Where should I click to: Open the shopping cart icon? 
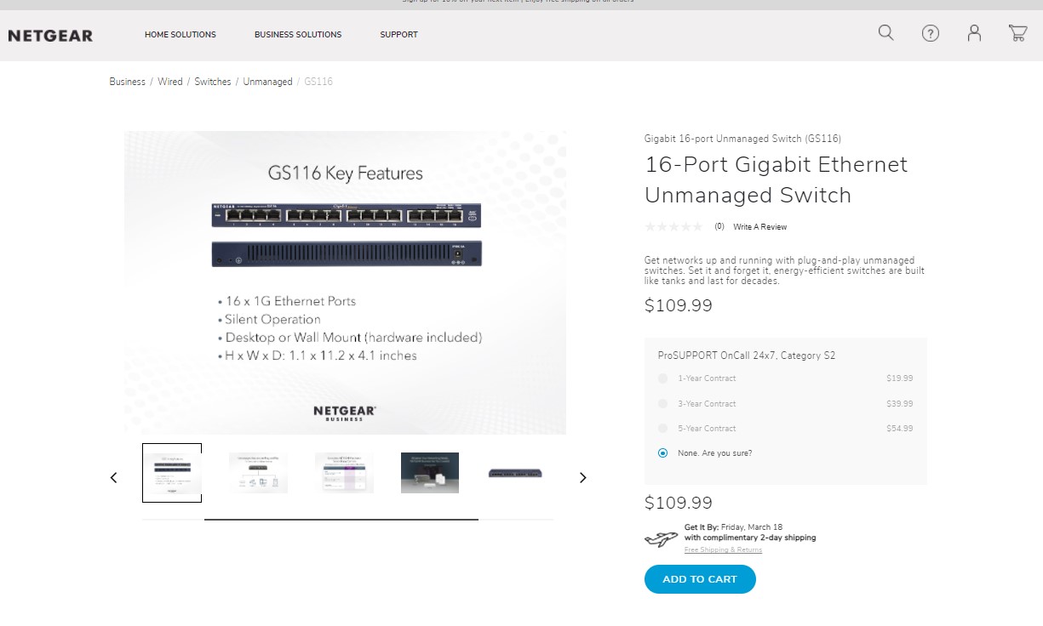tap(1017, 33)
